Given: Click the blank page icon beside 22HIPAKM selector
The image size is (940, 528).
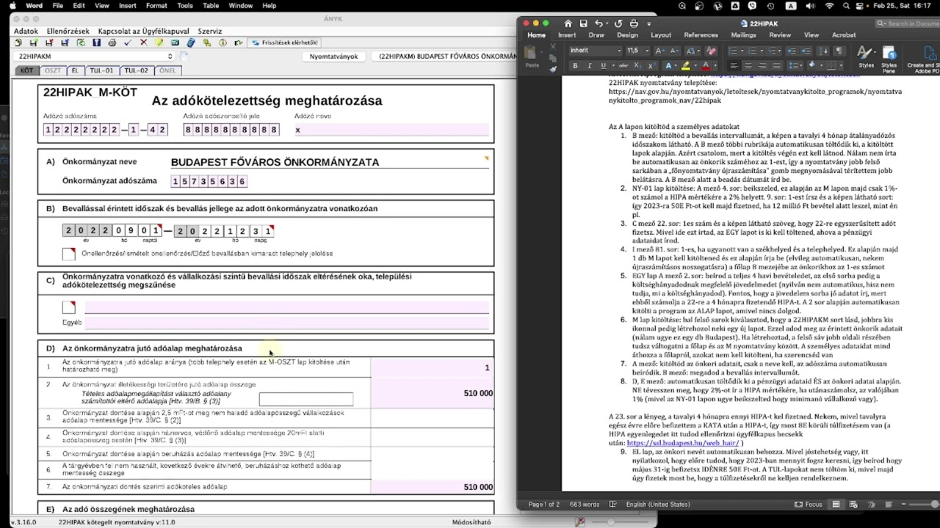Looking at the screenshot, I should pos(184,56).
